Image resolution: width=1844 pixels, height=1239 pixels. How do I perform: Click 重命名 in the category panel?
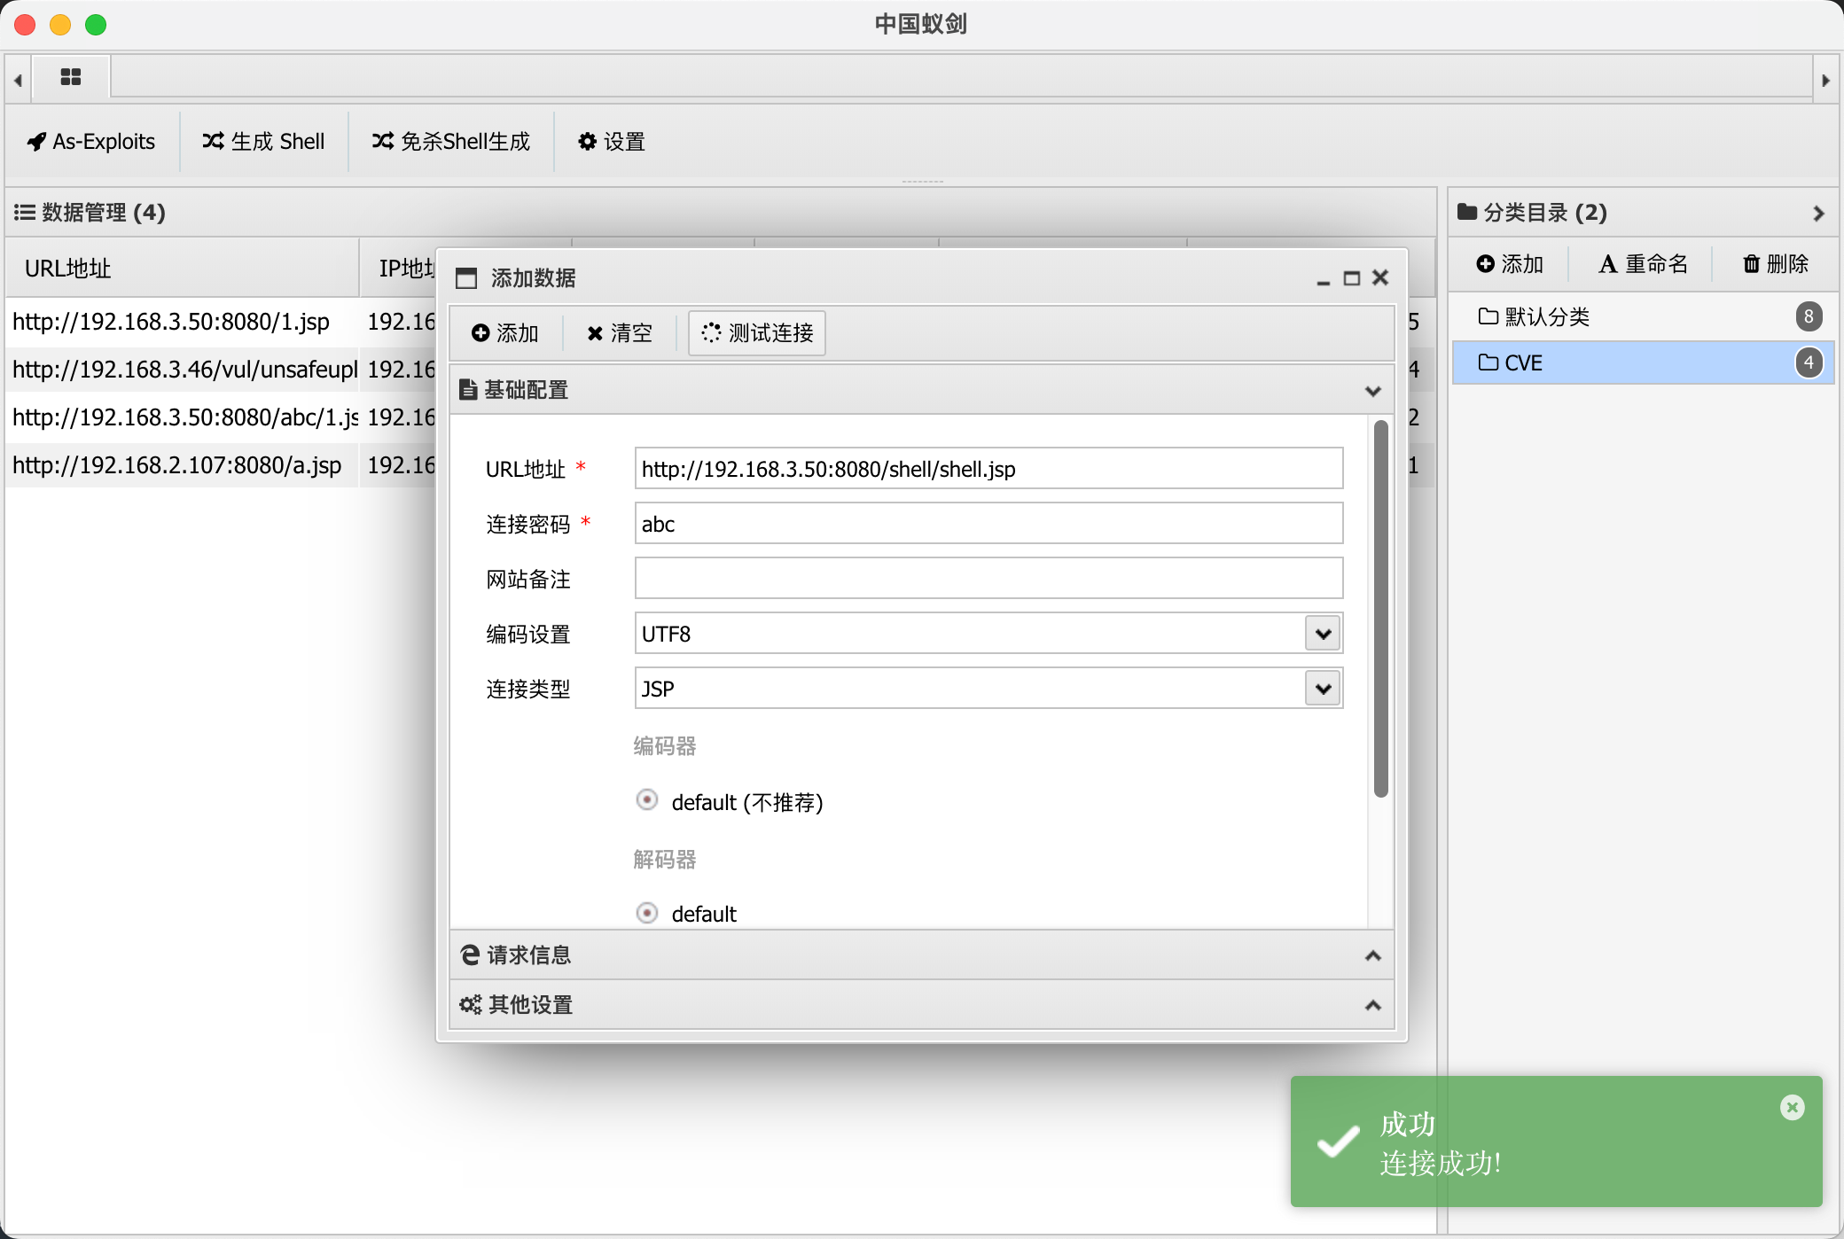point(1643,264)
